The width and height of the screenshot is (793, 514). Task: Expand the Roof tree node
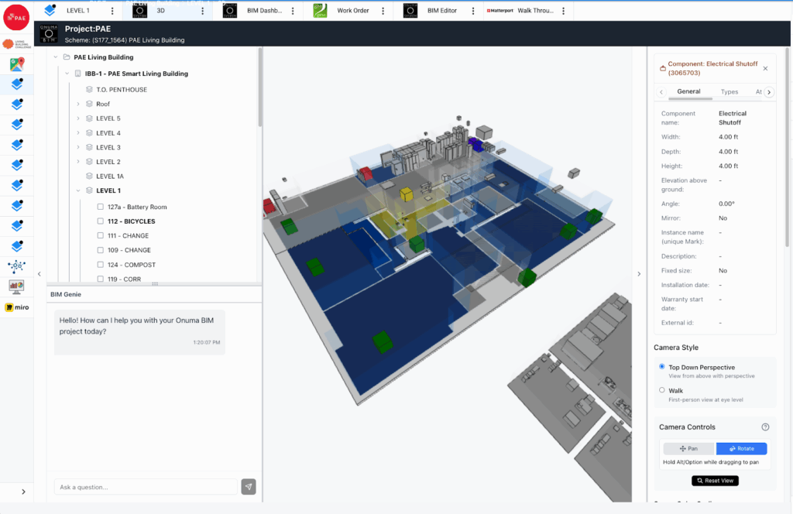click(78, 104)
